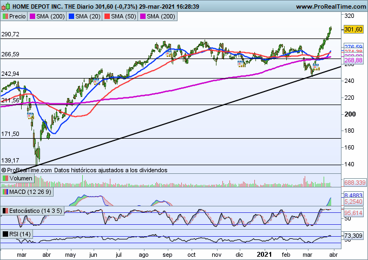Click the black RSI label icon
The width and height of the screenshot is (368, 260).
click(5, 234)
